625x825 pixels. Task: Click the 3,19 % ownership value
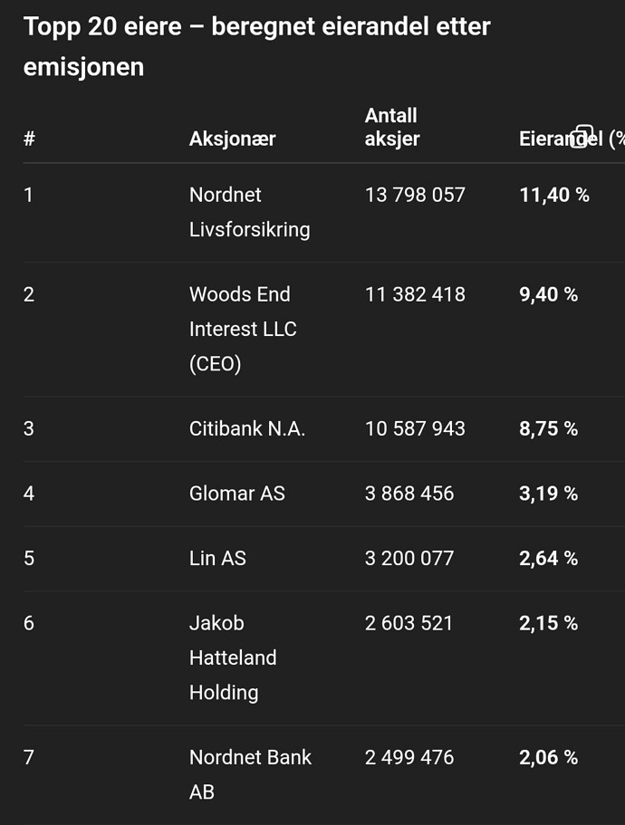tap(548, 494)
